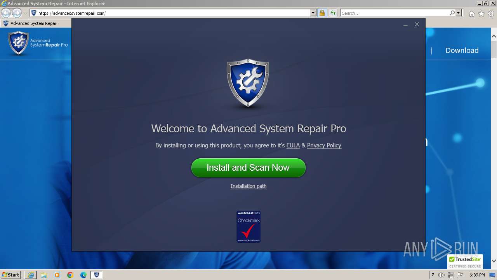The image size is (497, 280).
Task: Click the Action Center flag icon
Action: coord(460,275)
